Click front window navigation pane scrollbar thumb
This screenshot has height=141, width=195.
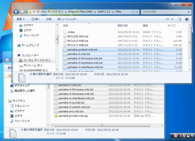[x=57, y=39]
